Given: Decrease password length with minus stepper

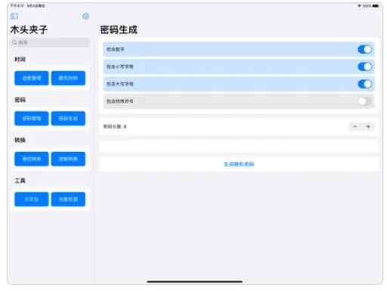Looking at the screenshot, I should 355,126.
